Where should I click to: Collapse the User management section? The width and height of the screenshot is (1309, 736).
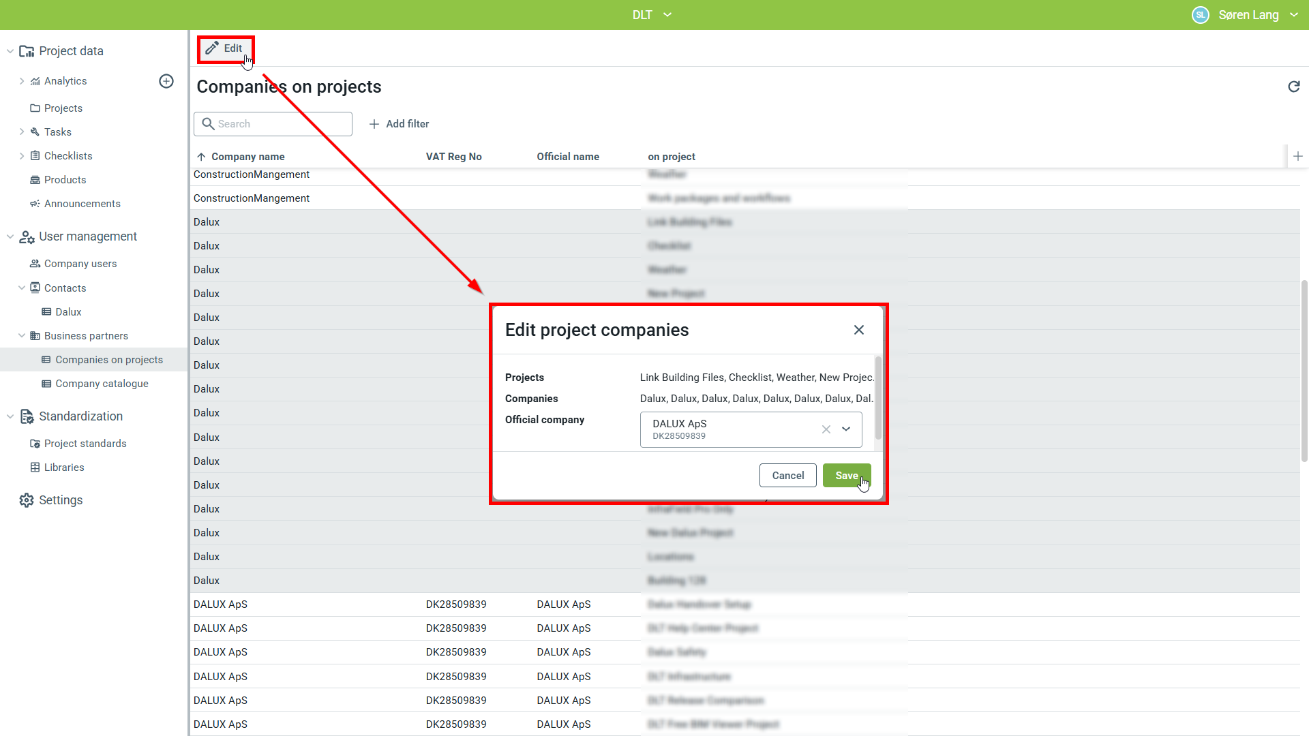click(10, 236)
